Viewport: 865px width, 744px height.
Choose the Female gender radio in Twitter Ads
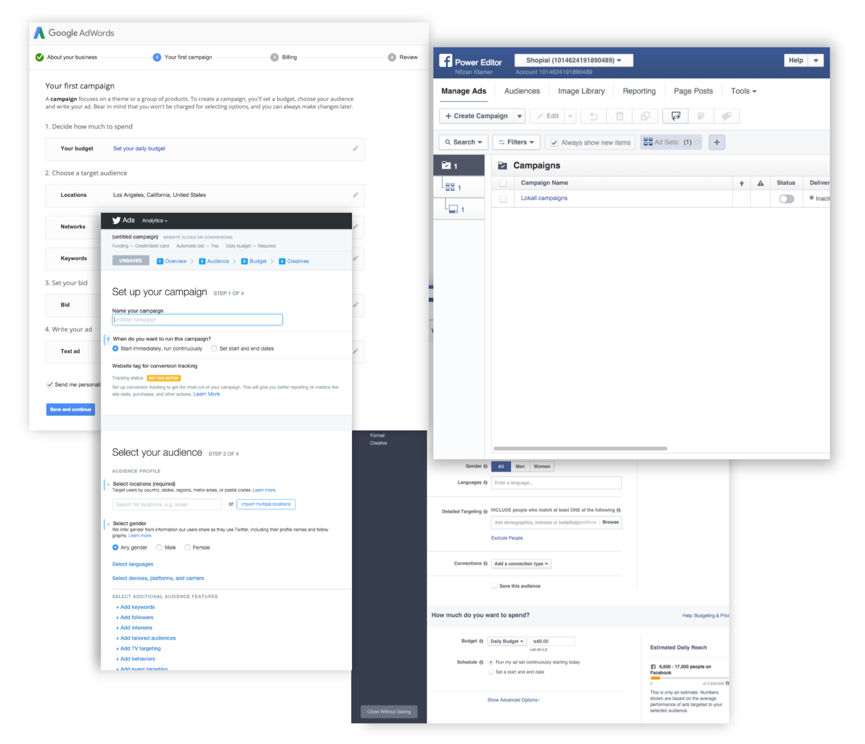coord(187,548)
